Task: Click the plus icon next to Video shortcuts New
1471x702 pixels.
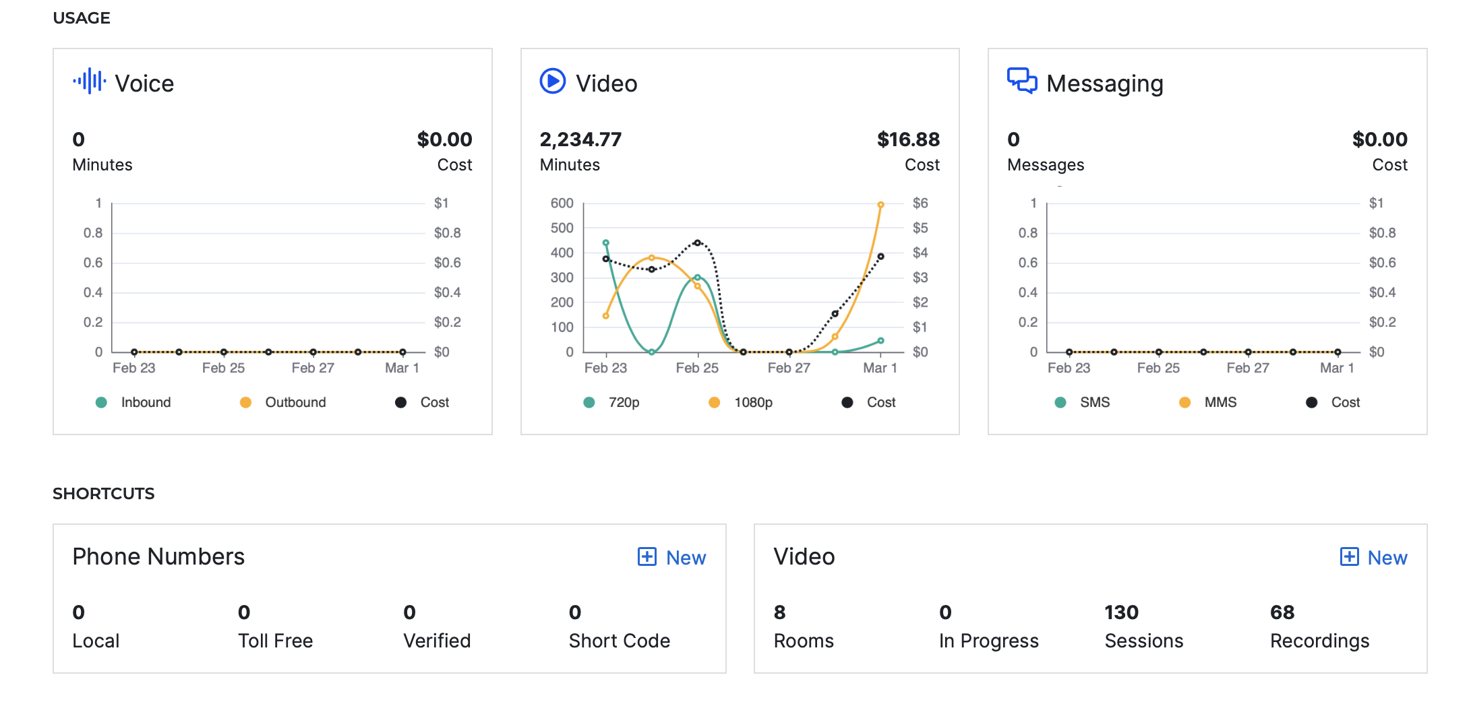Action: pyautogui.click(x=1349, y=556)
